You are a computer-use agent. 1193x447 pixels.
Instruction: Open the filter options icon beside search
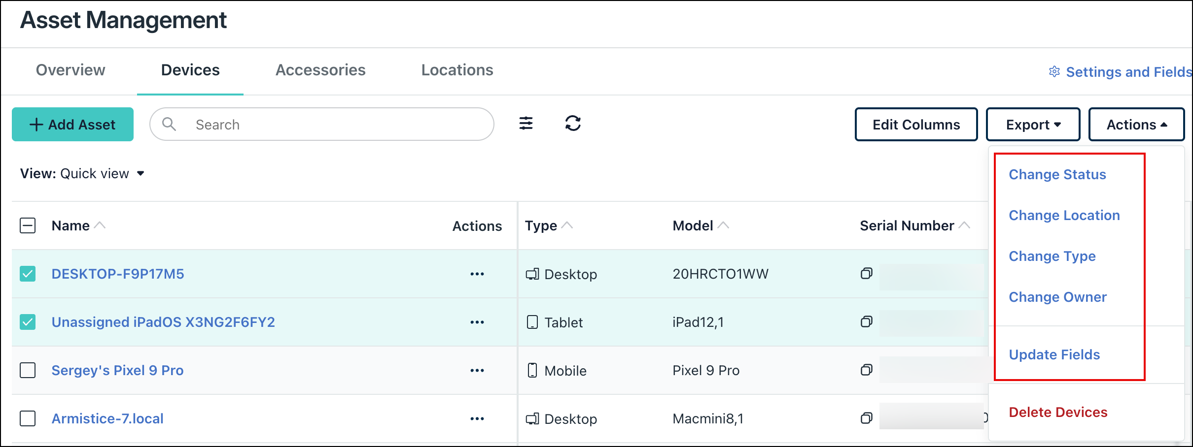[526, 124]
